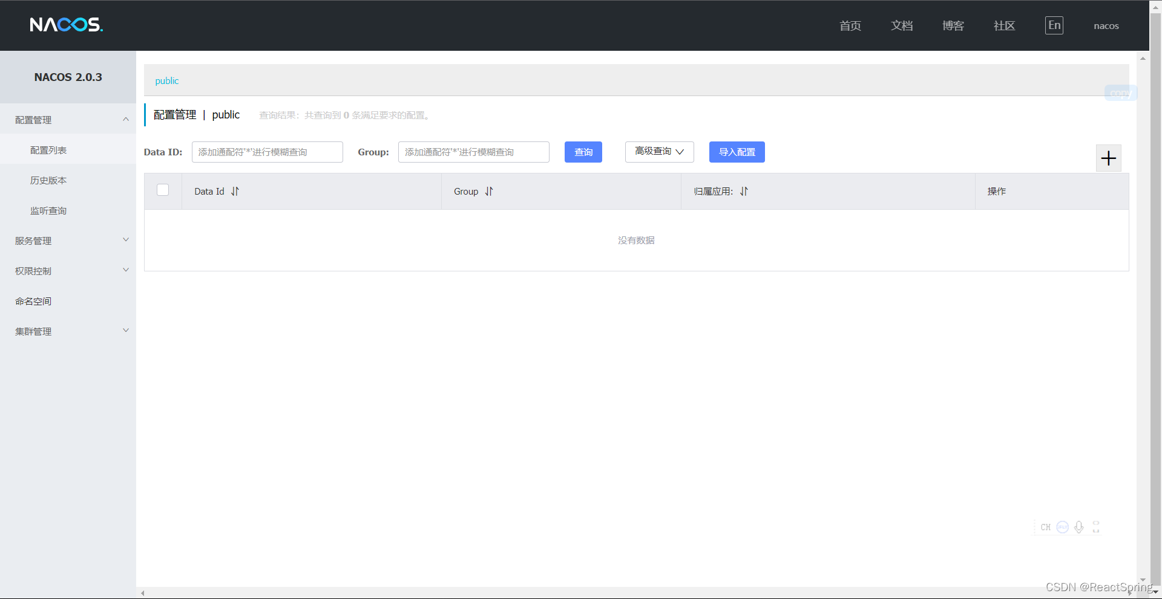Image resolution: width=1162 pixels, height=599 pixels.
Task: Click the NACOS logo
Action: tap(67, 25)
